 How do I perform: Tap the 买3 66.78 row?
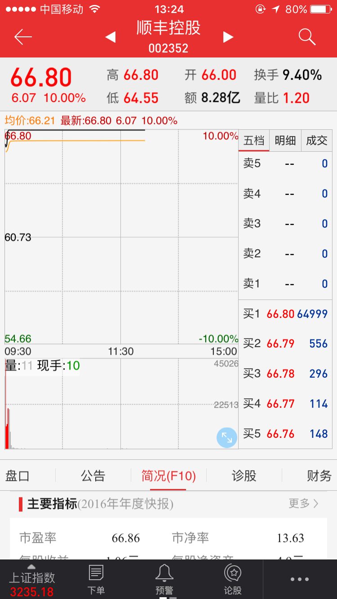[285, 374]
